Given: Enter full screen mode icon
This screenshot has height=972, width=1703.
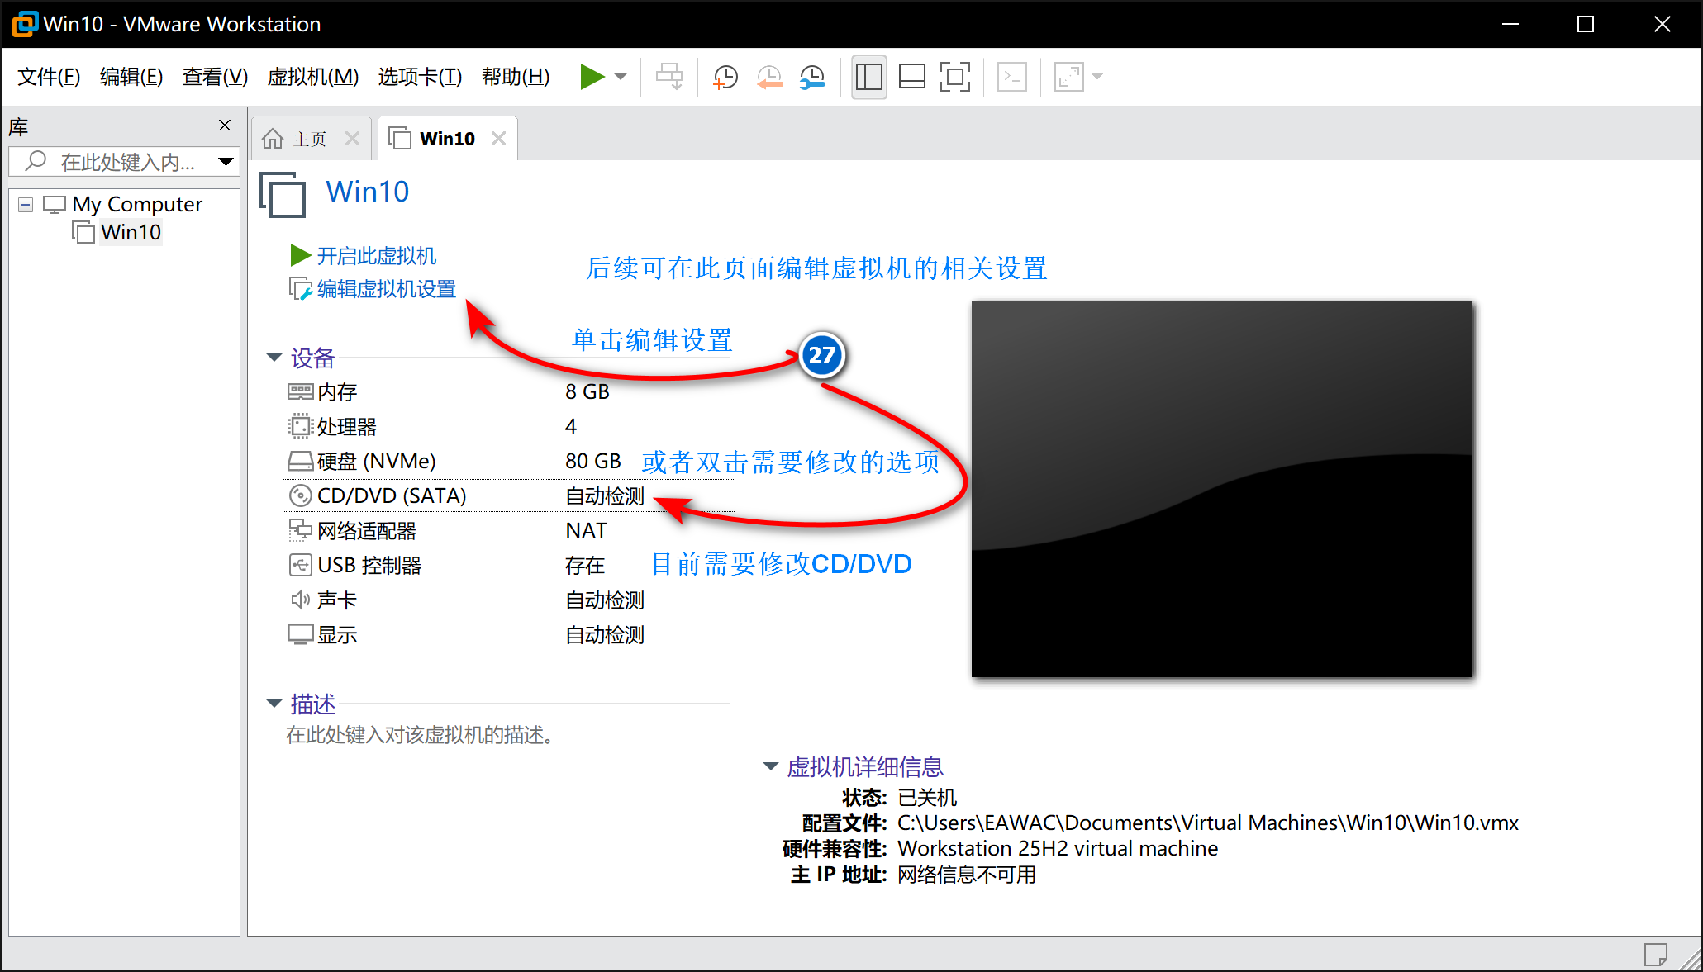Looking at the screenshot, I should coord(954,77).
